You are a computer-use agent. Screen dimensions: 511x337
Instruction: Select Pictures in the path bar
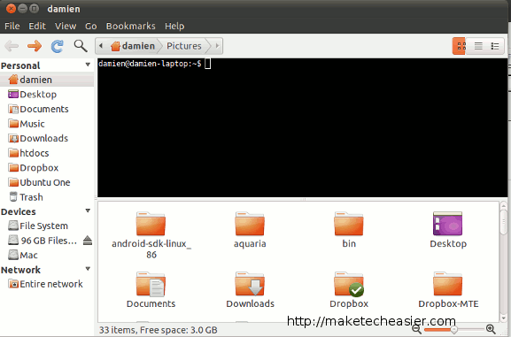[184, 46]
